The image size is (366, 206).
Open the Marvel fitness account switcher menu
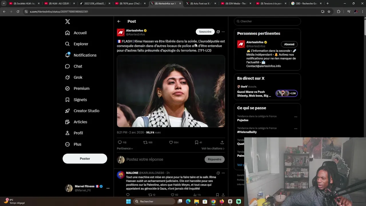[87, 188]
